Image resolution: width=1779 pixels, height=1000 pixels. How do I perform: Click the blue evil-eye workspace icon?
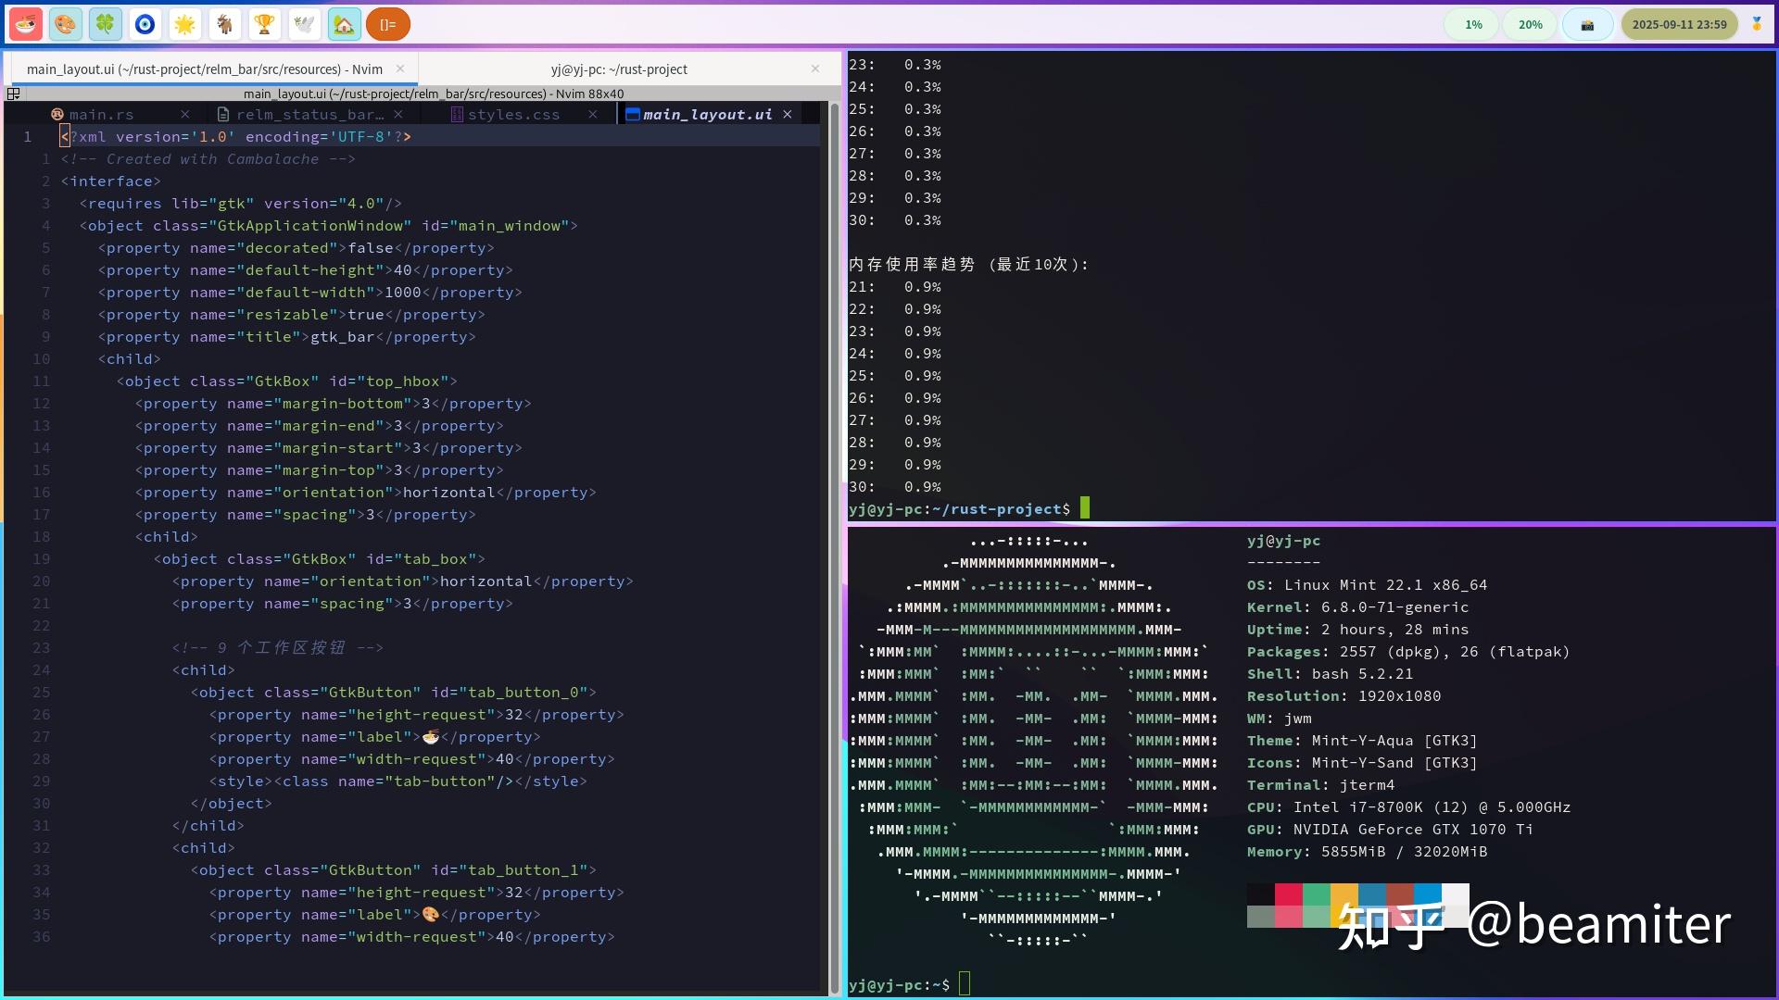pyautogui.click(x=144, y=24)
